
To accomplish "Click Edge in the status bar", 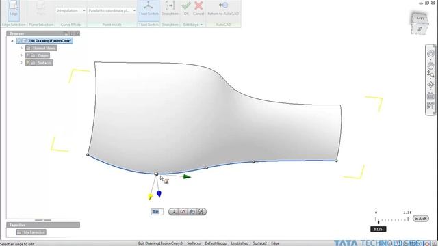I will coord(275,243).
